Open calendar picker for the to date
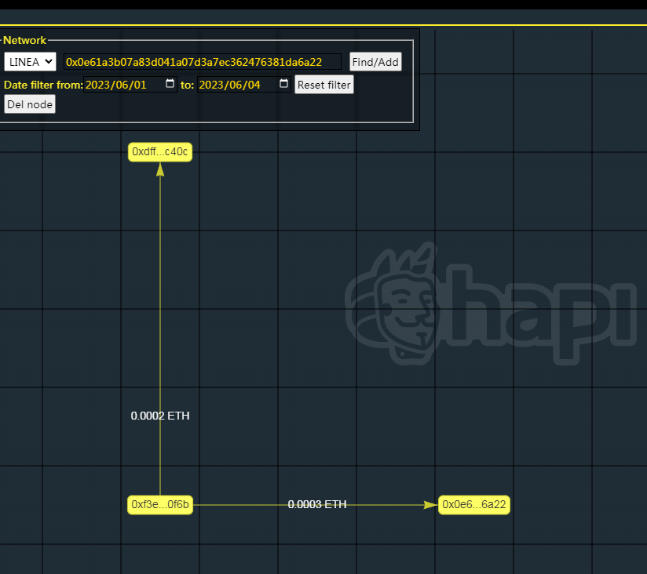 283,84
